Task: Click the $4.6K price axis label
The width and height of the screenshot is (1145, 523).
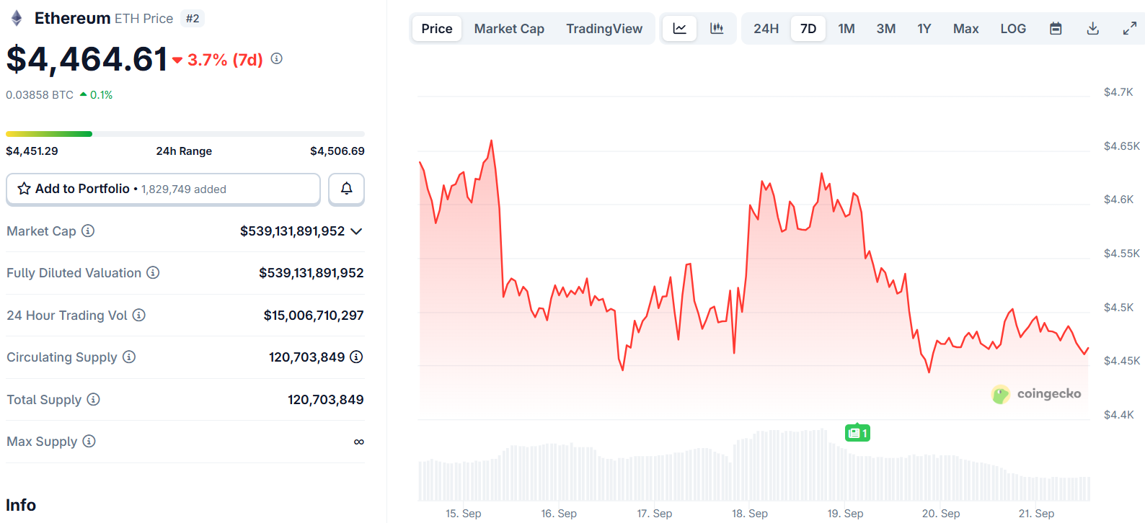Action: [1119, 200]
